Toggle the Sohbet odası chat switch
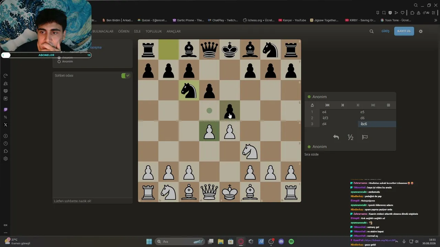This screenshot has height=247, width=440. tap(125, 75)
